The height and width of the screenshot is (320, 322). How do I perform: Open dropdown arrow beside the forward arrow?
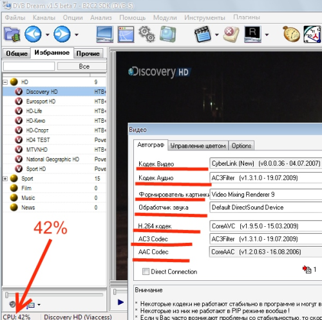coord(77,35)
